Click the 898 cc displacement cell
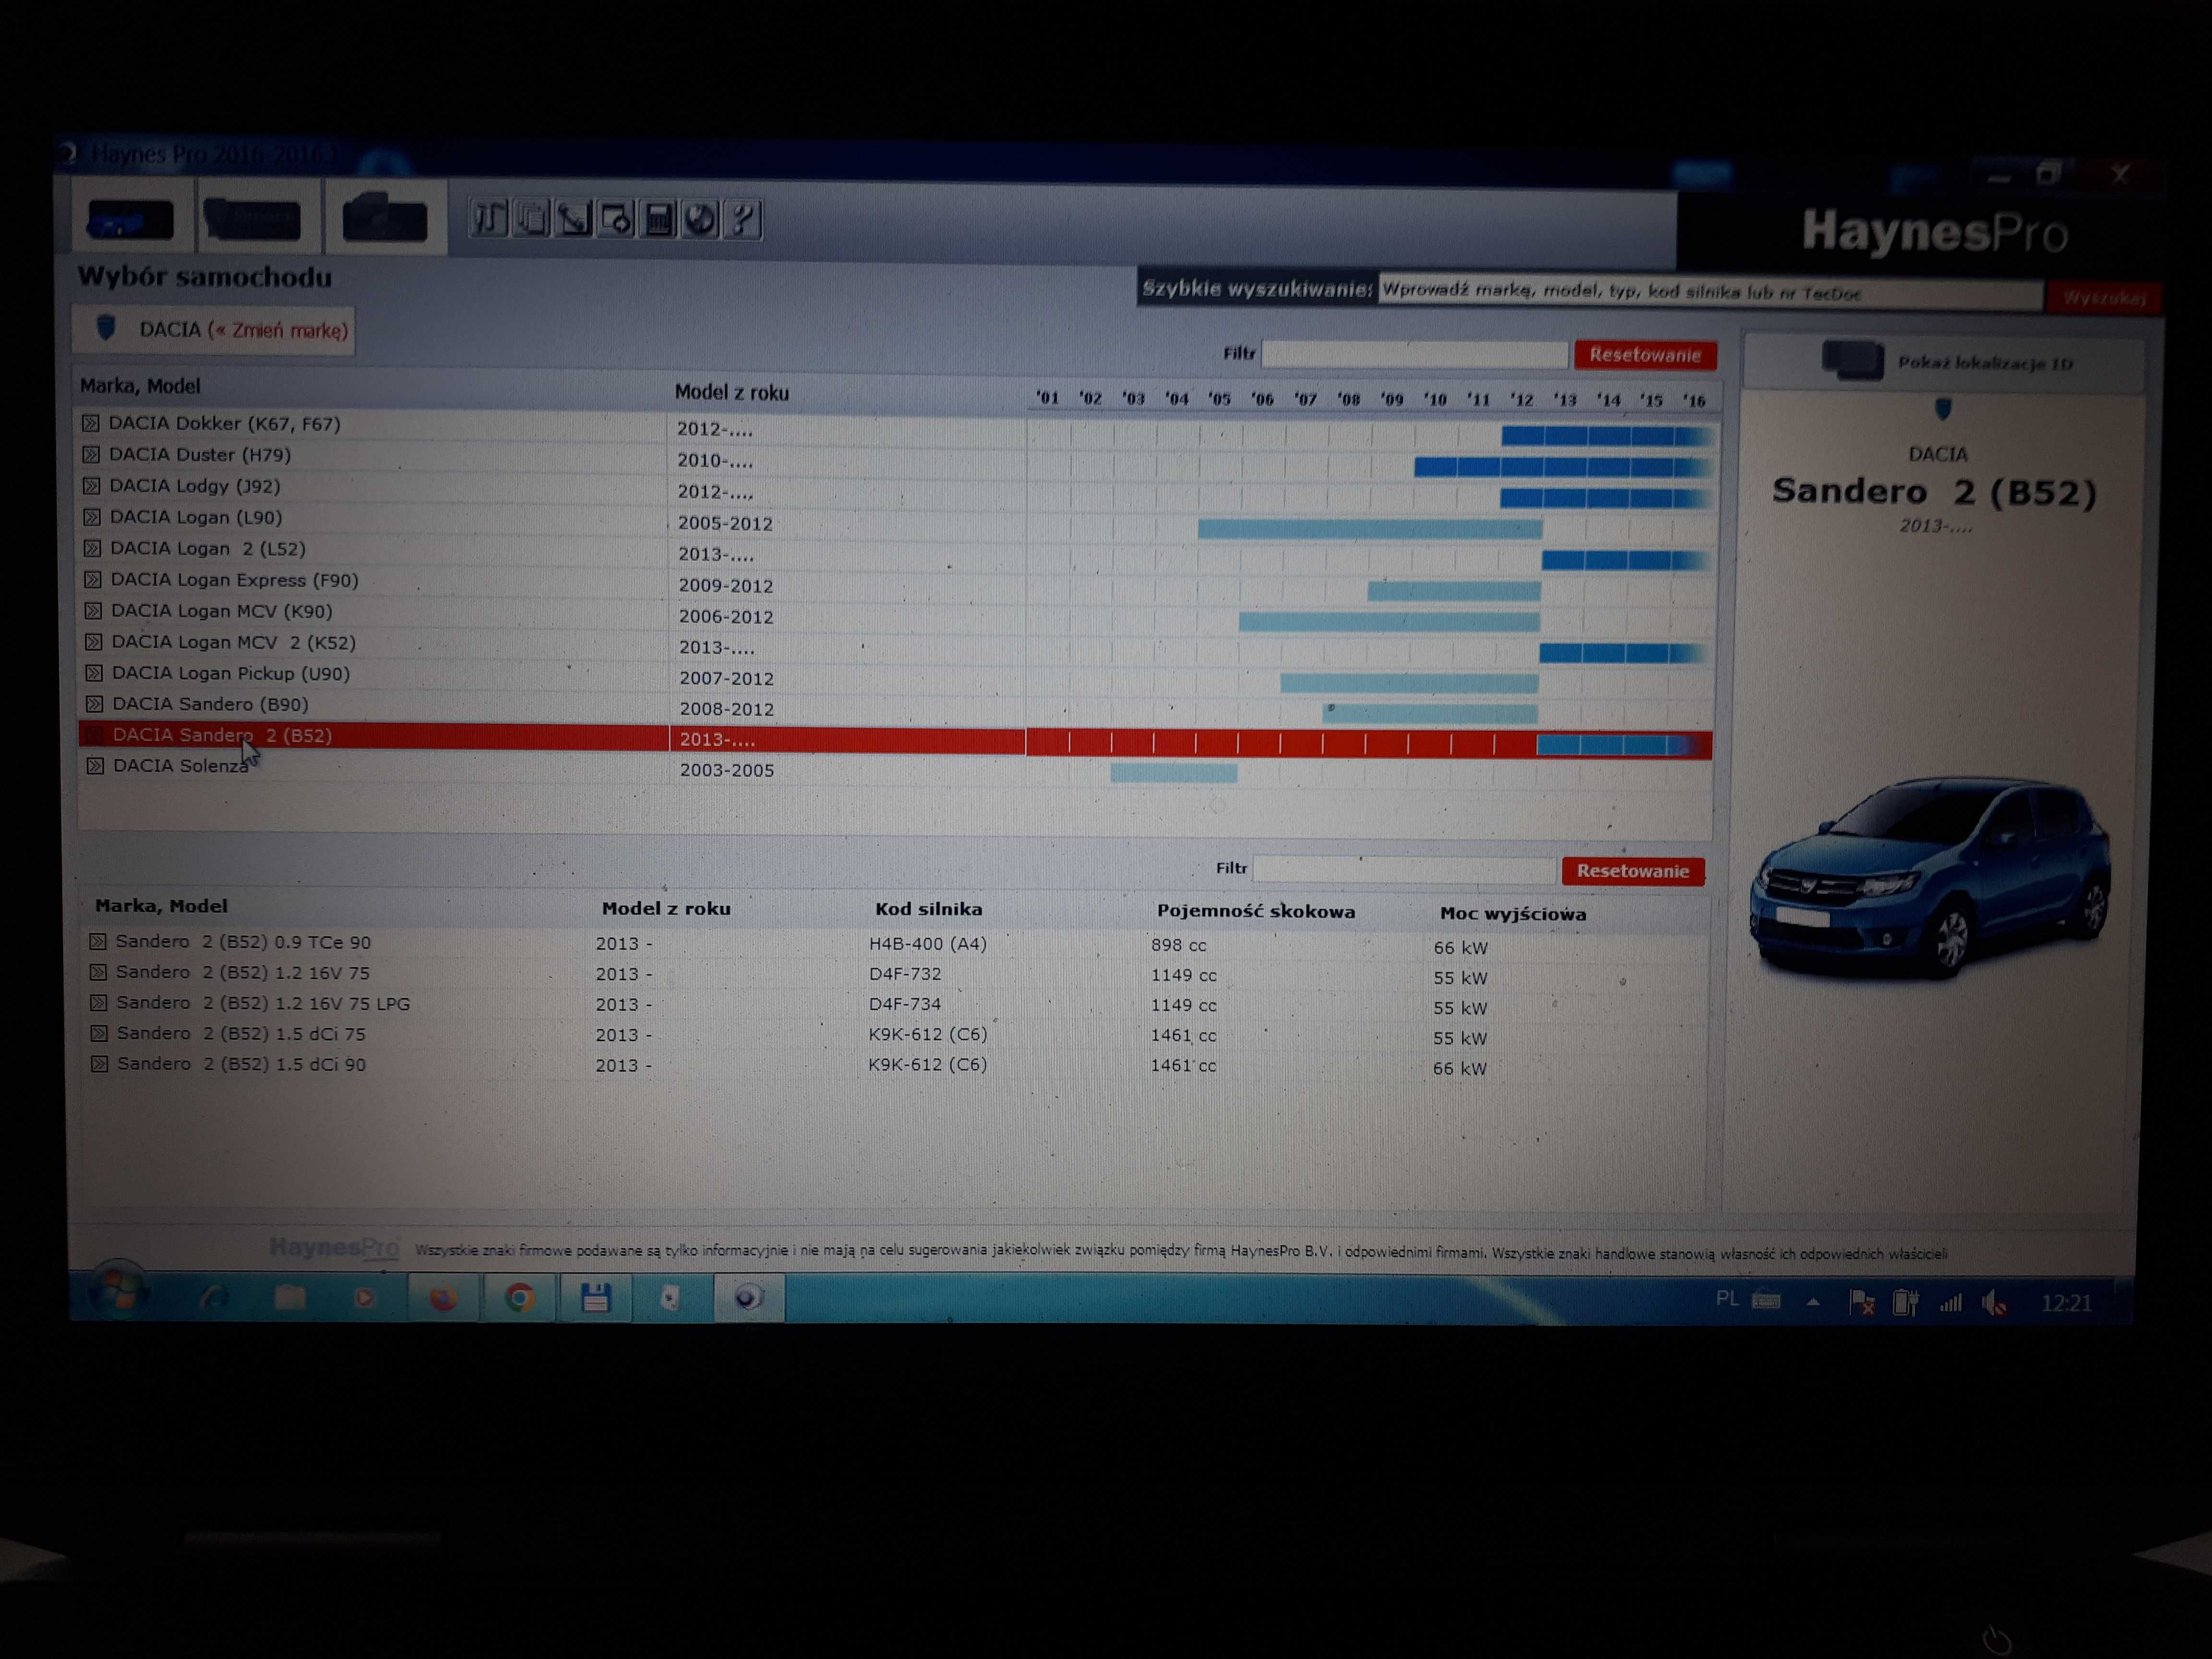Viewport: 2212px width, 1659px height. (1178, 945)
